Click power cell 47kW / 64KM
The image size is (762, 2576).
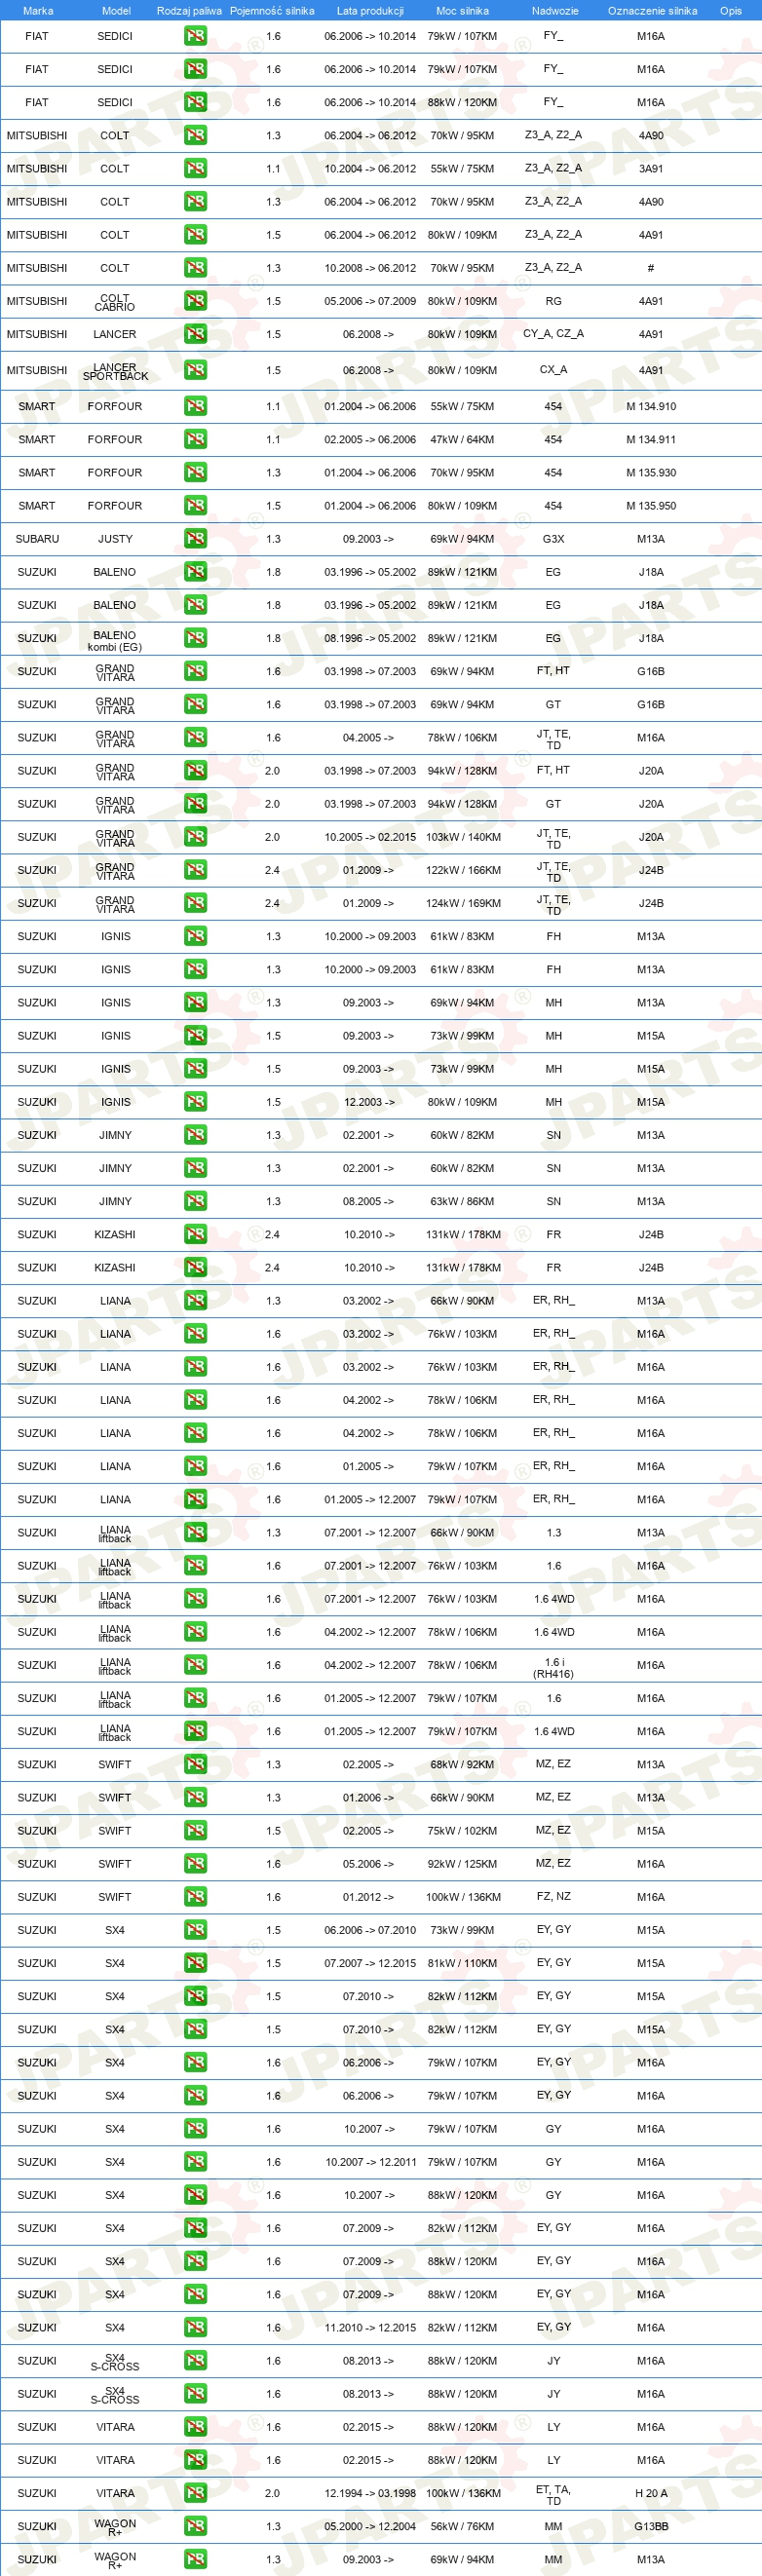(x=462, y=440)
